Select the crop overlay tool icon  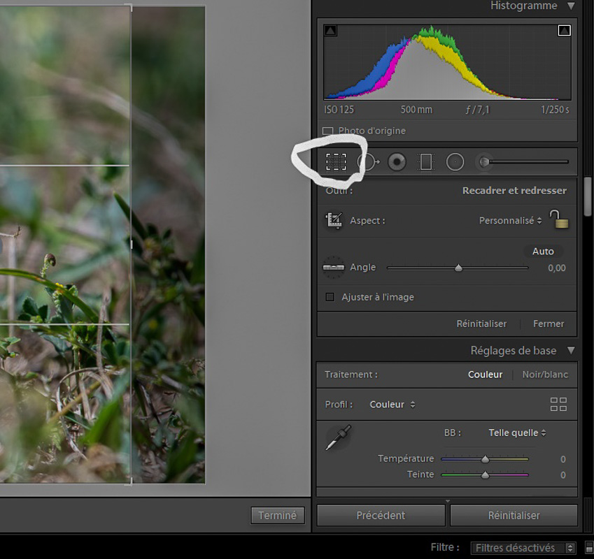(x=336, y=162)
